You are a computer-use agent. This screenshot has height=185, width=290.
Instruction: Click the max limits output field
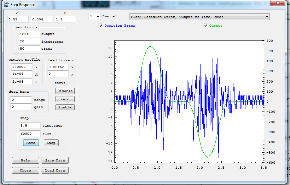[29, 34]
